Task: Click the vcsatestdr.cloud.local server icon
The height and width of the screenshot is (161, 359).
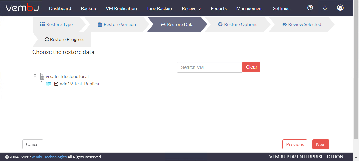Action: click(x=42, y=76)
